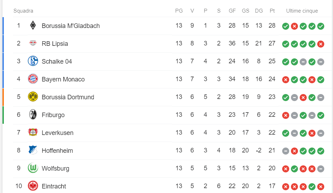This screenshot has height=193, width=333.
Task: Open the Borussia Dortmund team name
Action: coord(68,97)
